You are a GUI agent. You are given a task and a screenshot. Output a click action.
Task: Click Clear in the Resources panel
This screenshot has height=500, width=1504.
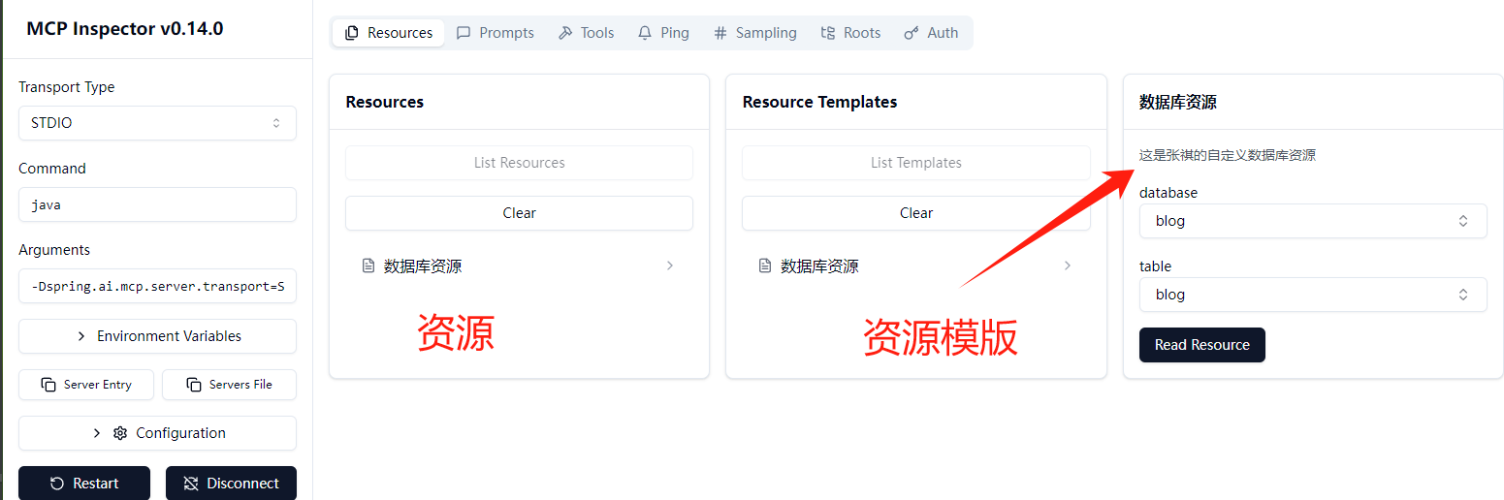point(519,213)
